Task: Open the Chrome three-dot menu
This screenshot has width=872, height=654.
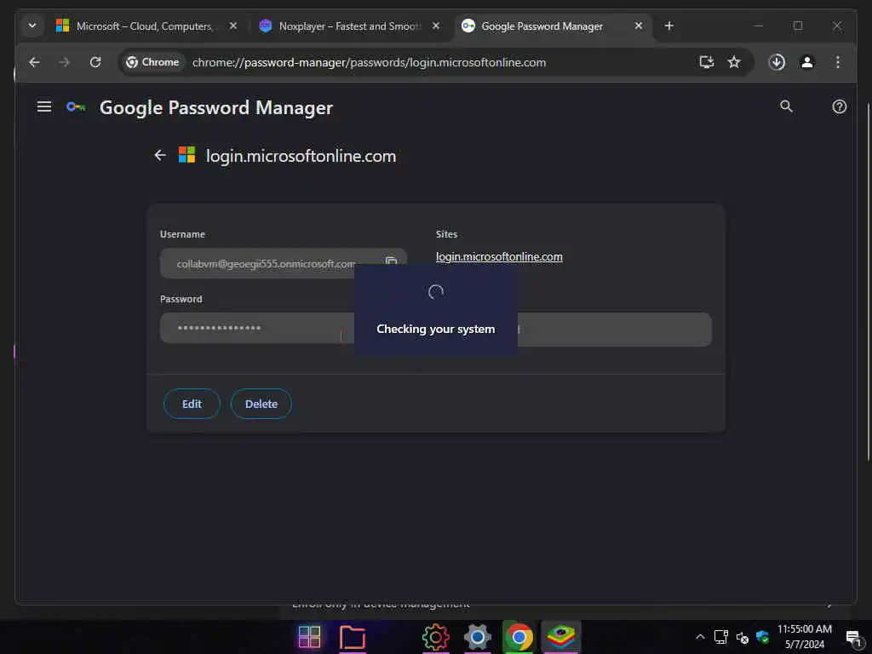Action: point(838,62)
